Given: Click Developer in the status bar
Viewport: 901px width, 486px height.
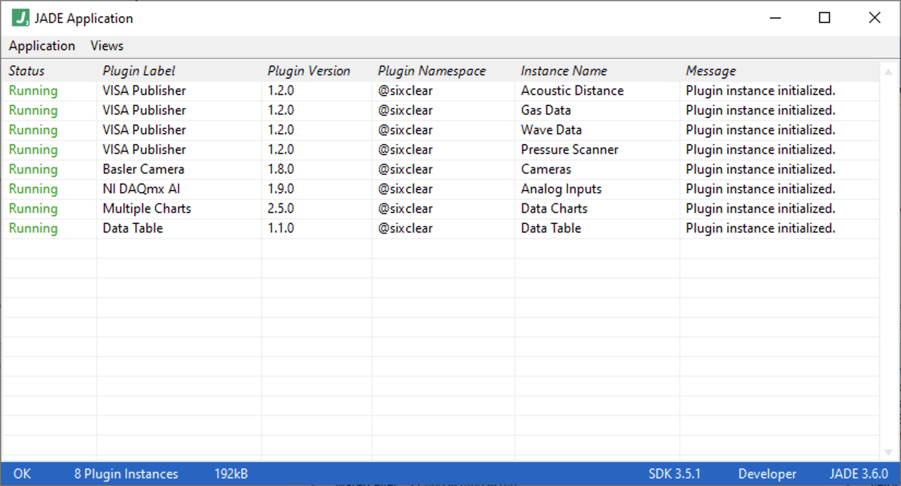Looking at the screenshot, I should [x=767, y=474].
